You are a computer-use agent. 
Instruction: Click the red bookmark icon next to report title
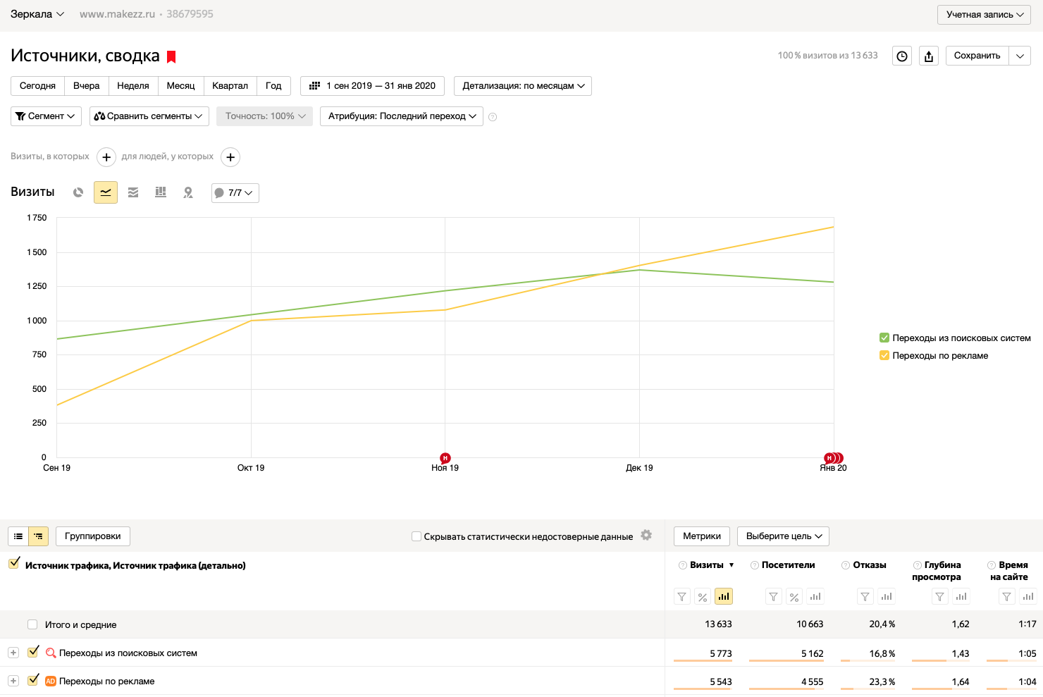point(171,57)
